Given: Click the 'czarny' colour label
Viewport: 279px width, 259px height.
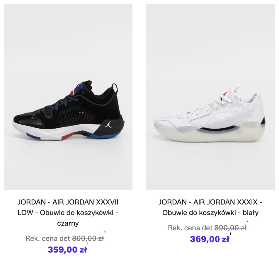Looking at the screenshot, I should pyautogui.click(x=68, y=223).
